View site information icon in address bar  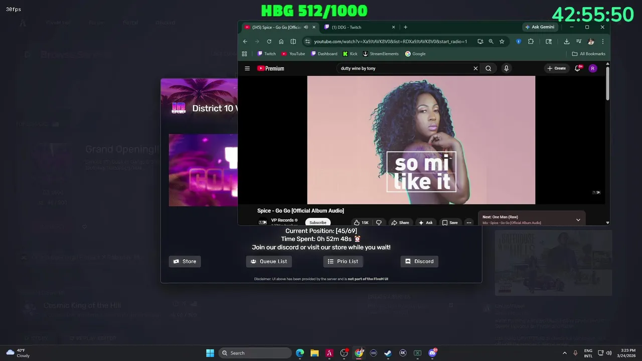[307, 42]
